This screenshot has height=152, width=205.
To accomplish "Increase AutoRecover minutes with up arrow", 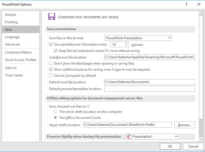I will [x=126, y=43].
